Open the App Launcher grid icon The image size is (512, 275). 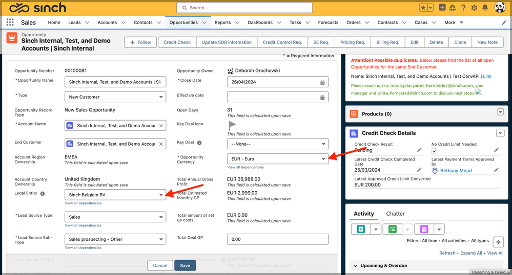pyautogui.click(x=10, y=22)
